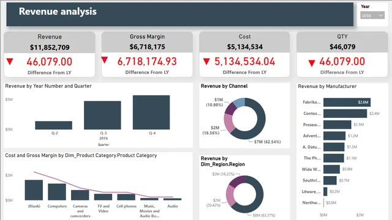Select the pink 16.56% channel segment
The image size is (392, 220).
tap(228, 123)
